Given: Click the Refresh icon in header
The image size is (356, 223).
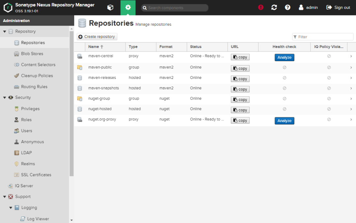Looking at the screenshot, I should [274, 7].
